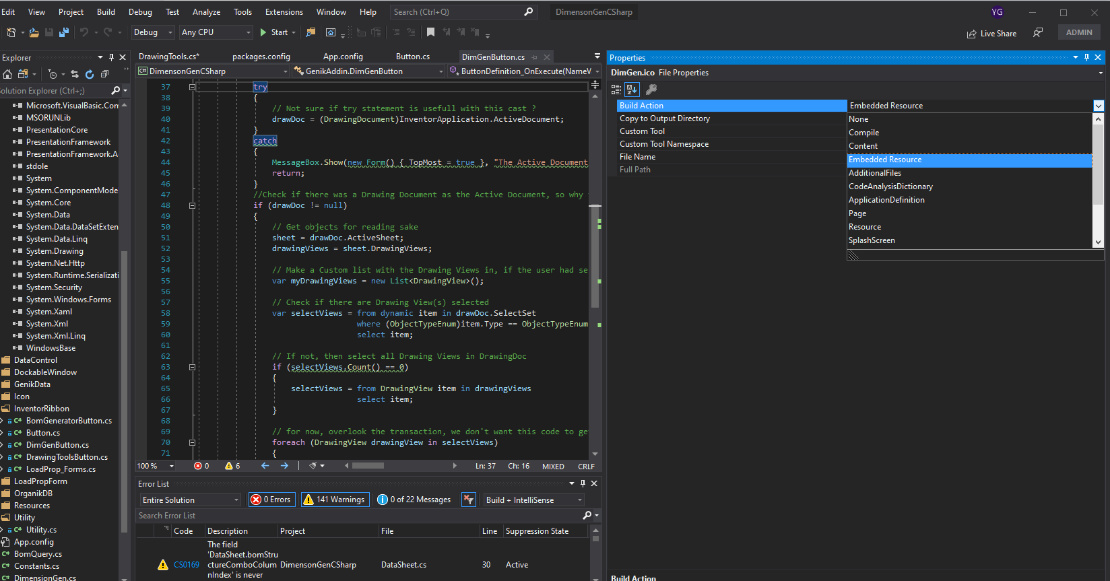Navigate forward with the blue right arrow

(284, 466)
